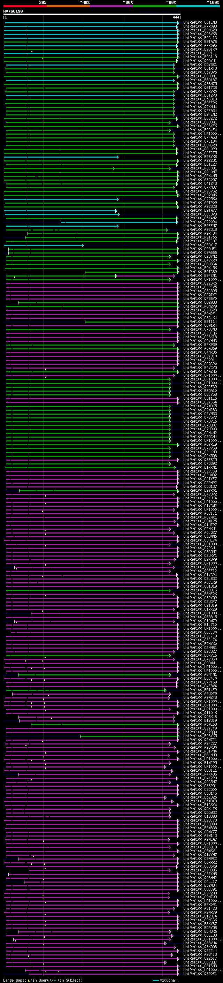
Task: Click the white query sequence bar under AV766190
Action: pos(92,15)
